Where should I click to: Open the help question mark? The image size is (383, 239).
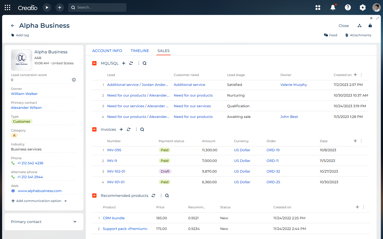pyautogui.click(x=348, y=7)
